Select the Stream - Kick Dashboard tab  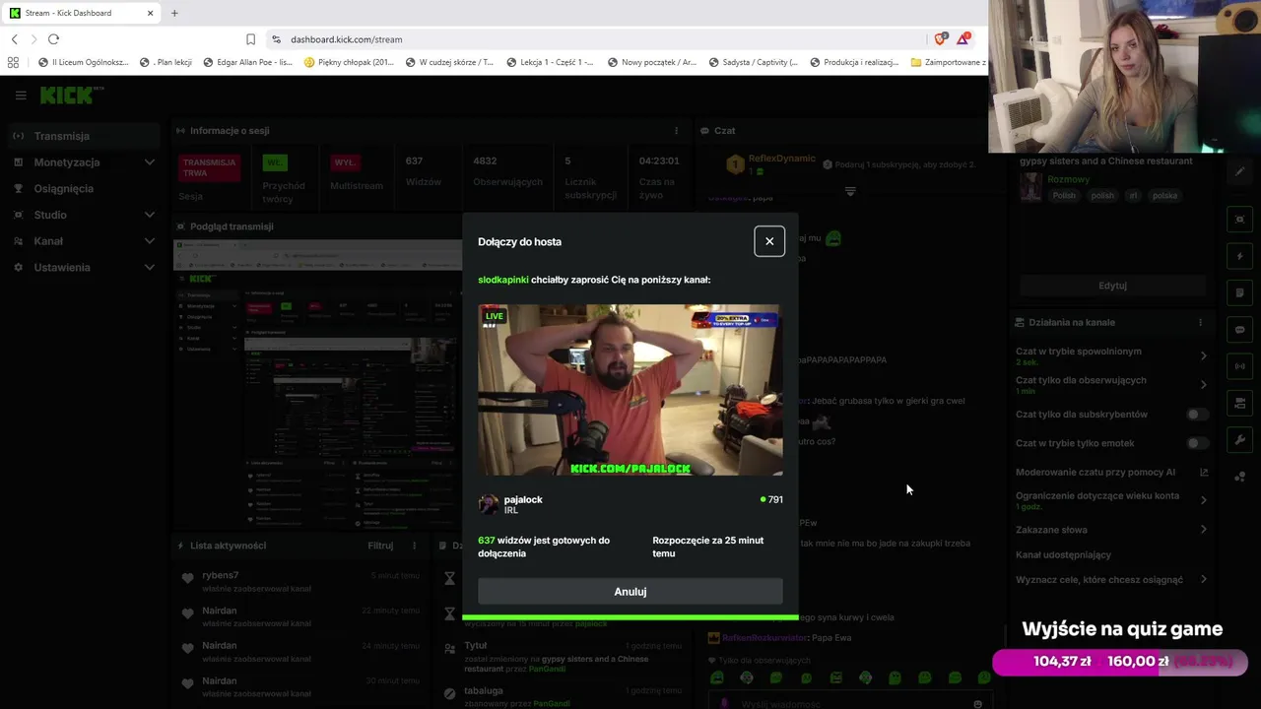[x=82, y=13]
